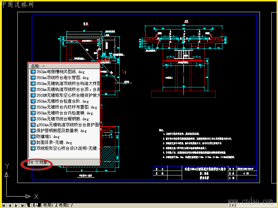
Task: Switch to the 布局1 layout tab
Action: (48, 205)
